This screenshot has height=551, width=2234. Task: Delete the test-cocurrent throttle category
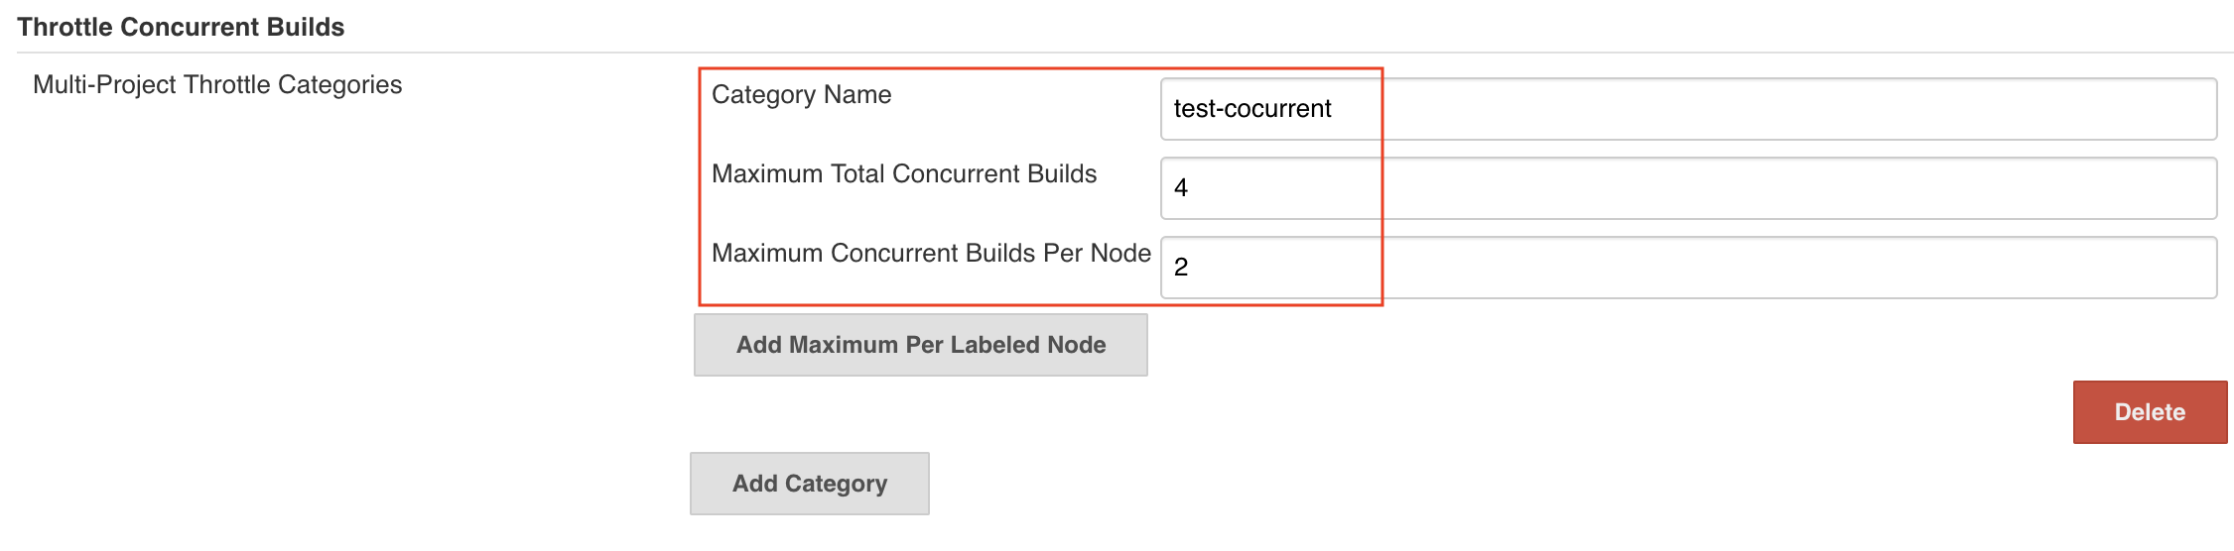point(2149,412)
